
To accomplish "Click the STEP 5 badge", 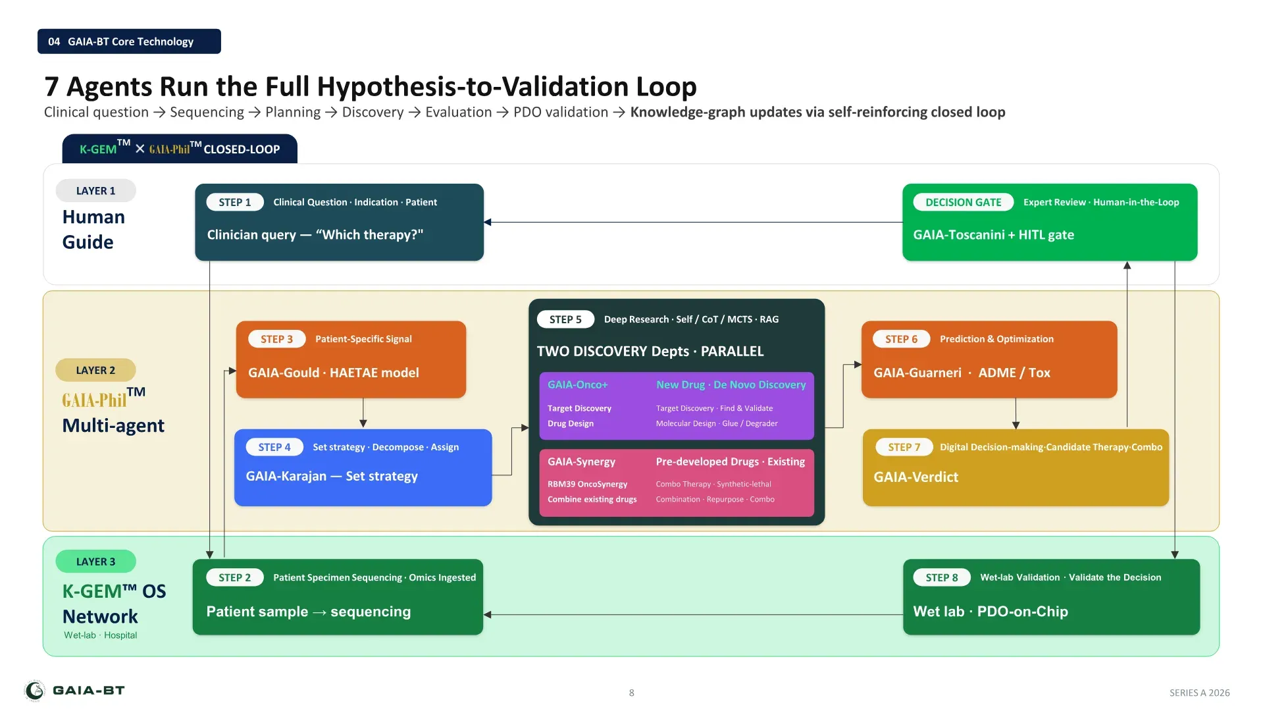I will (x=566, y=319).
